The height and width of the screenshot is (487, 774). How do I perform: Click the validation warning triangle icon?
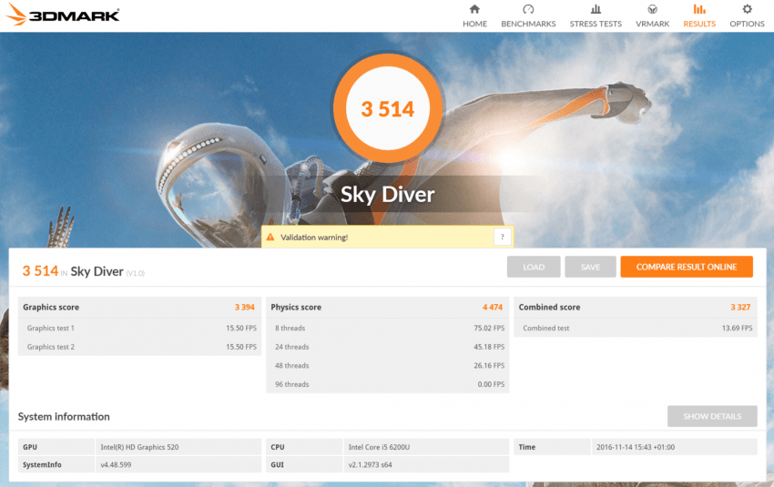coord(270,238)
